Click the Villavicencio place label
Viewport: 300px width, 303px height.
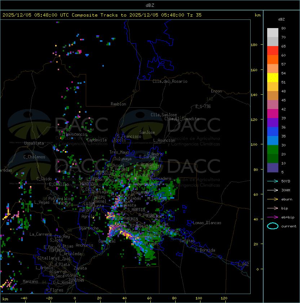[x=73, y=134]
